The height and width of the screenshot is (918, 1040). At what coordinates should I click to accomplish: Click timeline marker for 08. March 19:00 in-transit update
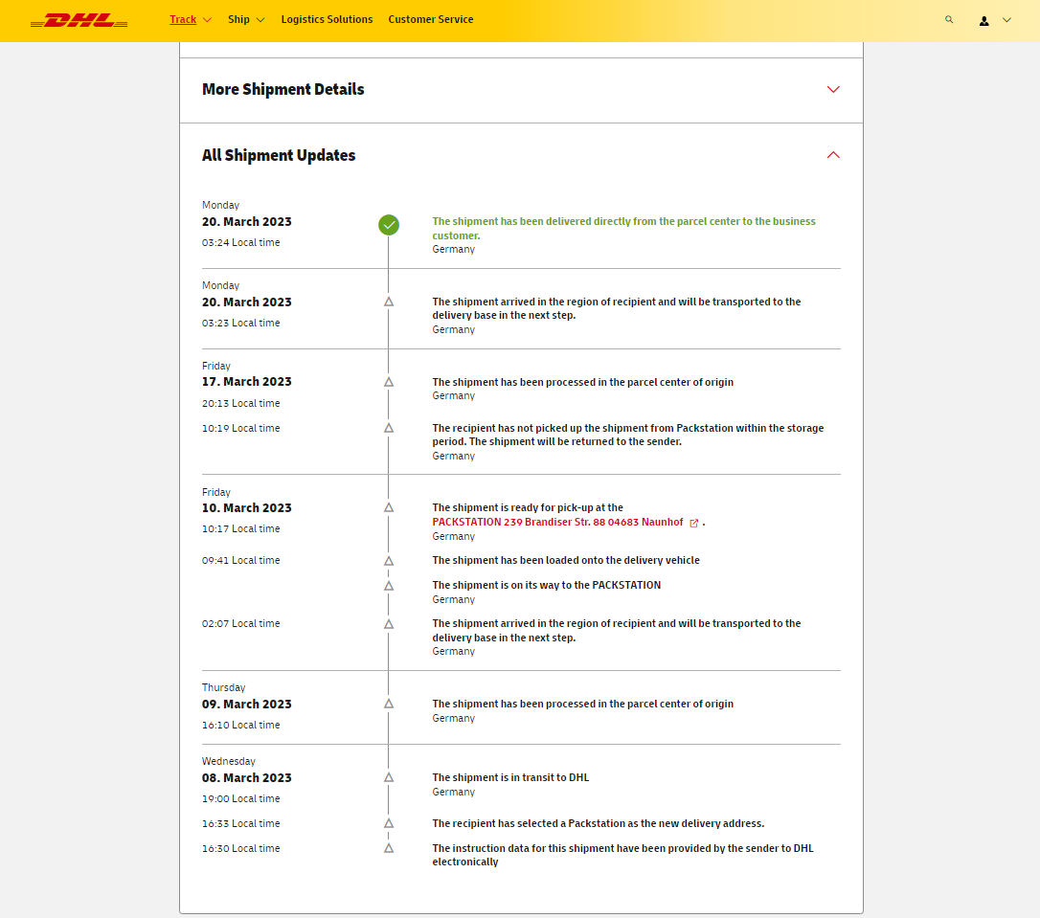(x=389, y=777)
